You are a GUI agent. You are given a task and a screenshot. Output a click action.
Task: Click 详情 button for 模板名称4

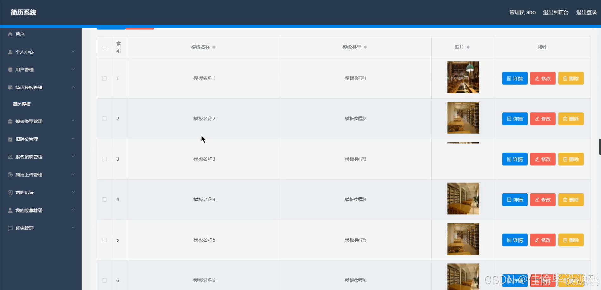coord(515,200)
